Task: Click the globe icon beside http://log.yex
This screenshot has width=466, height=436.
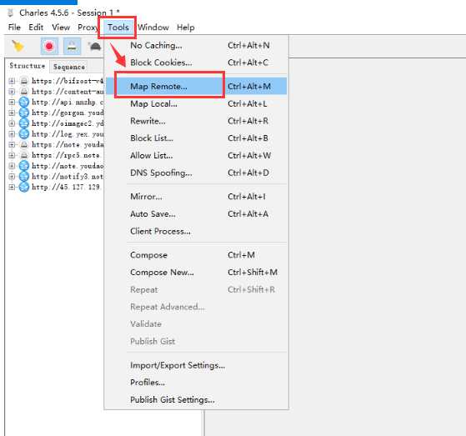Action: 24,133
